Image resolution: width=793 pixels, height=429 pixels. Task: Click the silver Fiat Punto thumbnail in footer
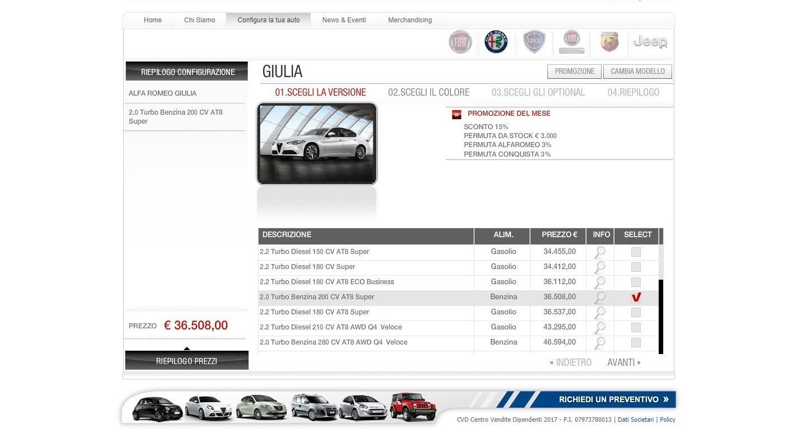(x=363, y=408)
